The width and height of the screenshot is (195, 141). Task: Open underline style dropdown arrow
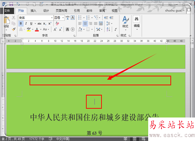(35, 23)
